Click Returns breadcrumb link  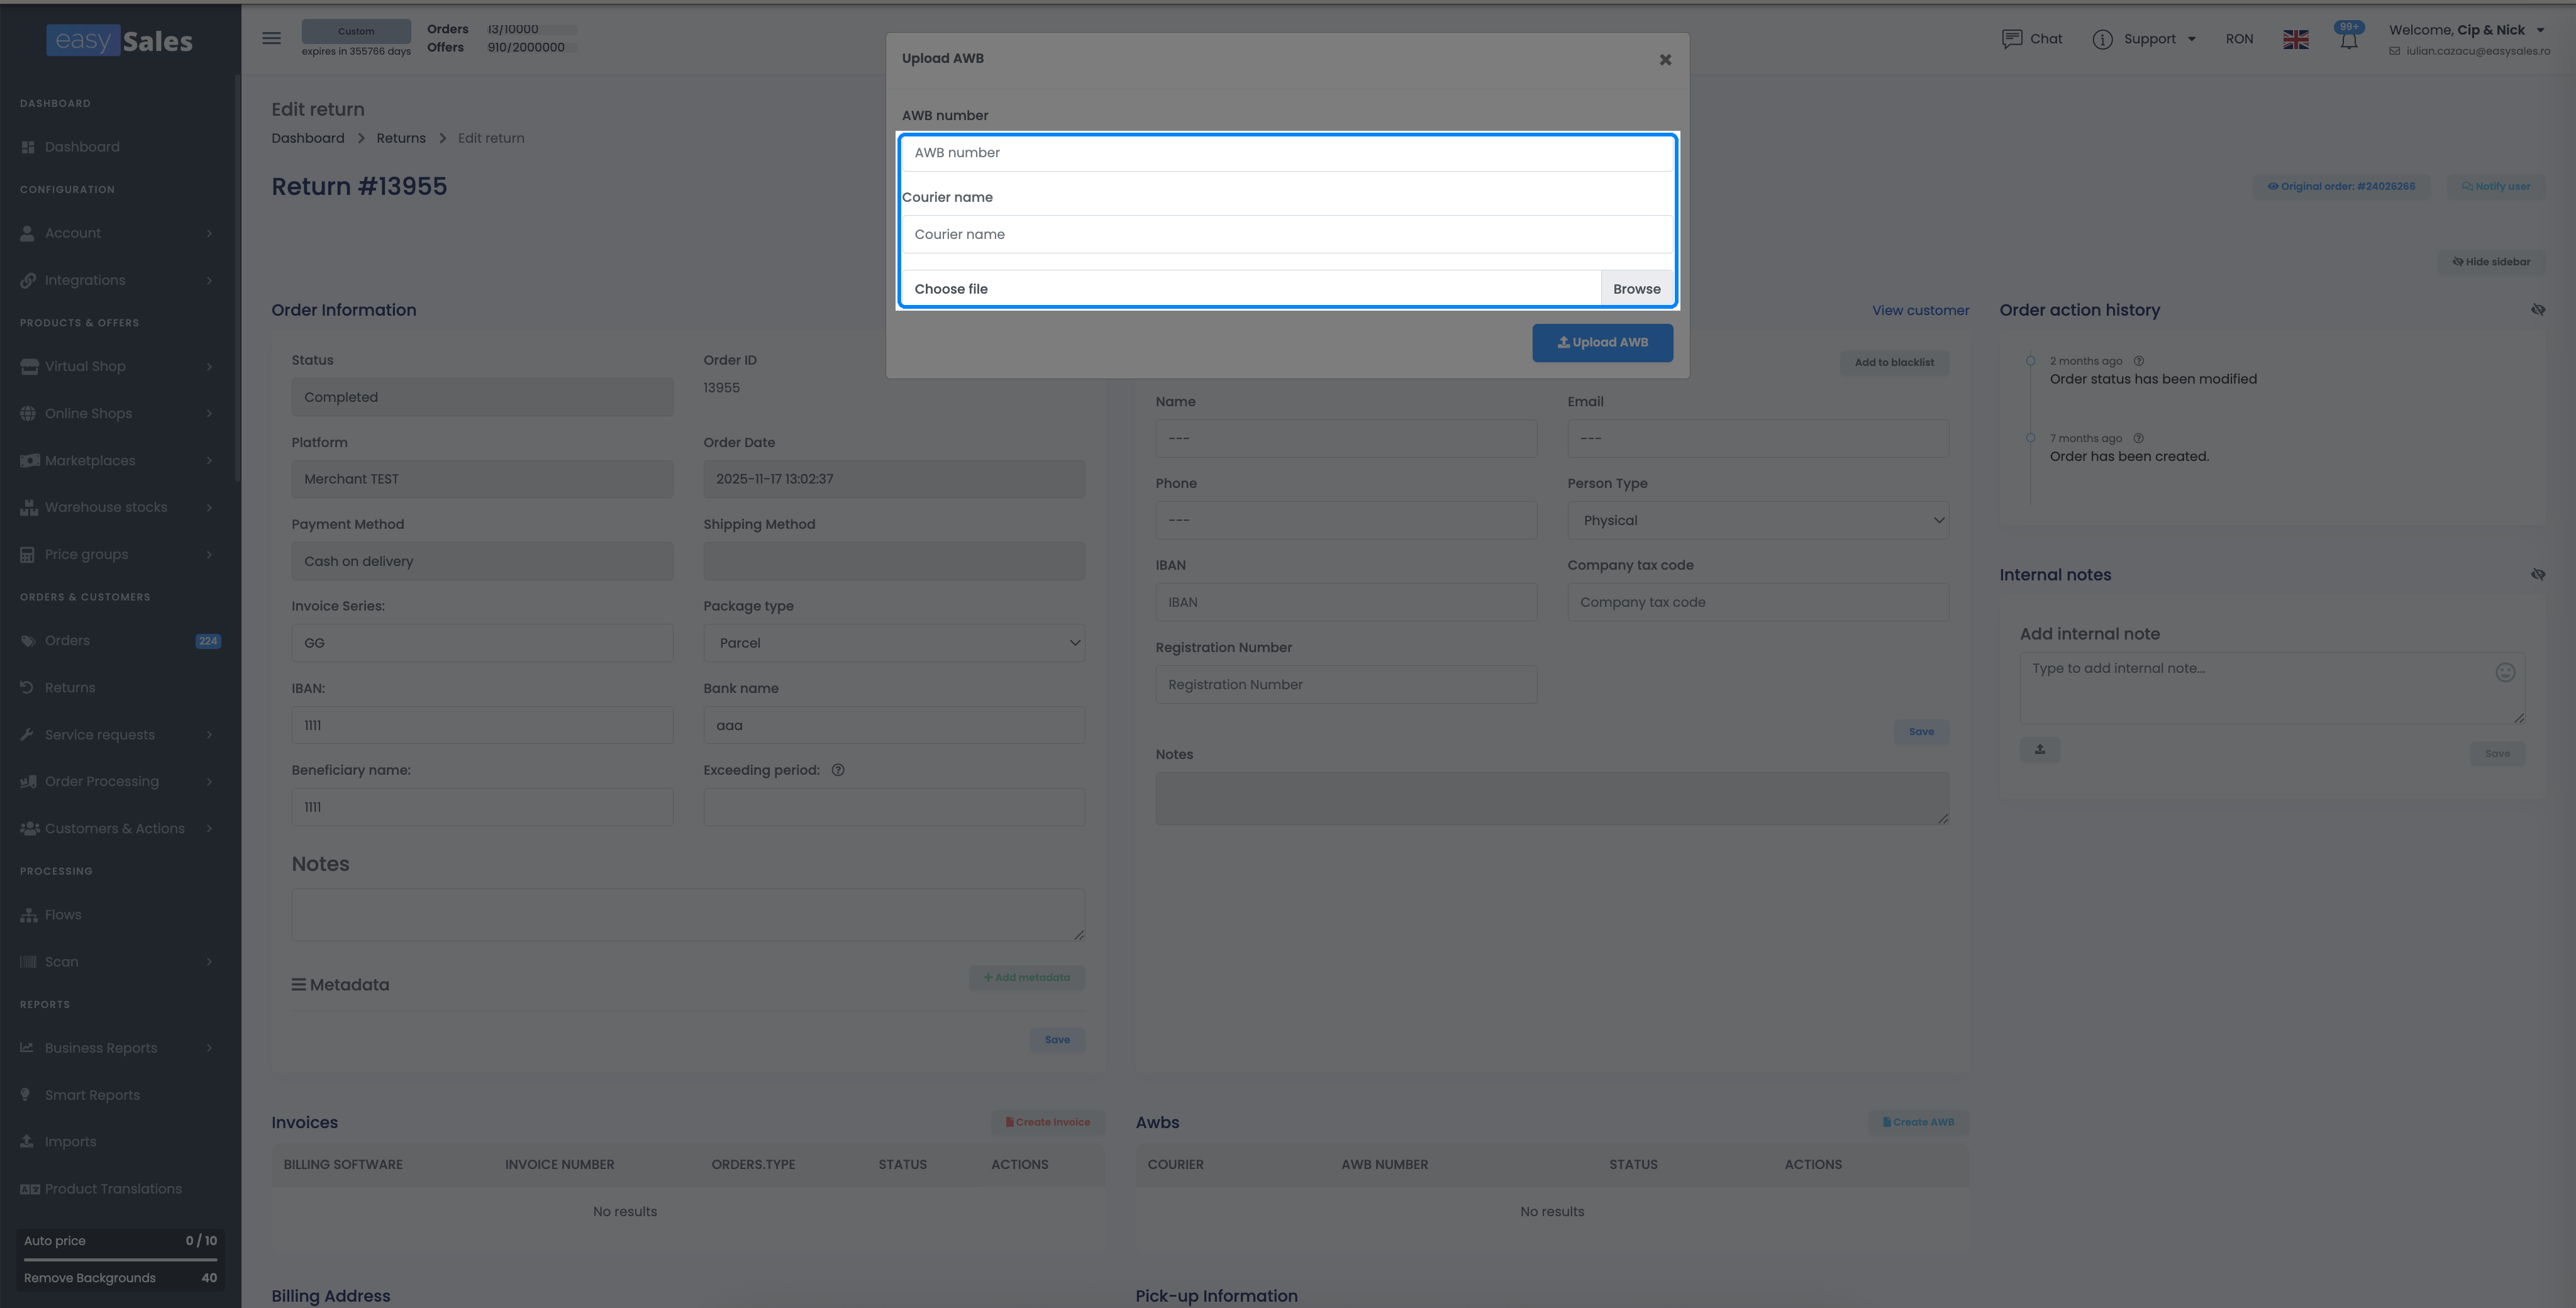tap(401, 138)
